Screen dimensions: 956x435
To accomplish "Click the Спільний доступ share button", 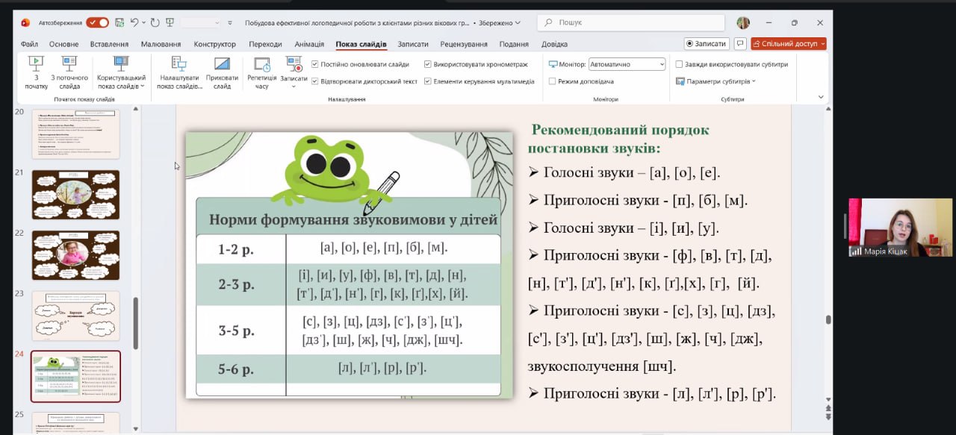I will coord(788,44).
